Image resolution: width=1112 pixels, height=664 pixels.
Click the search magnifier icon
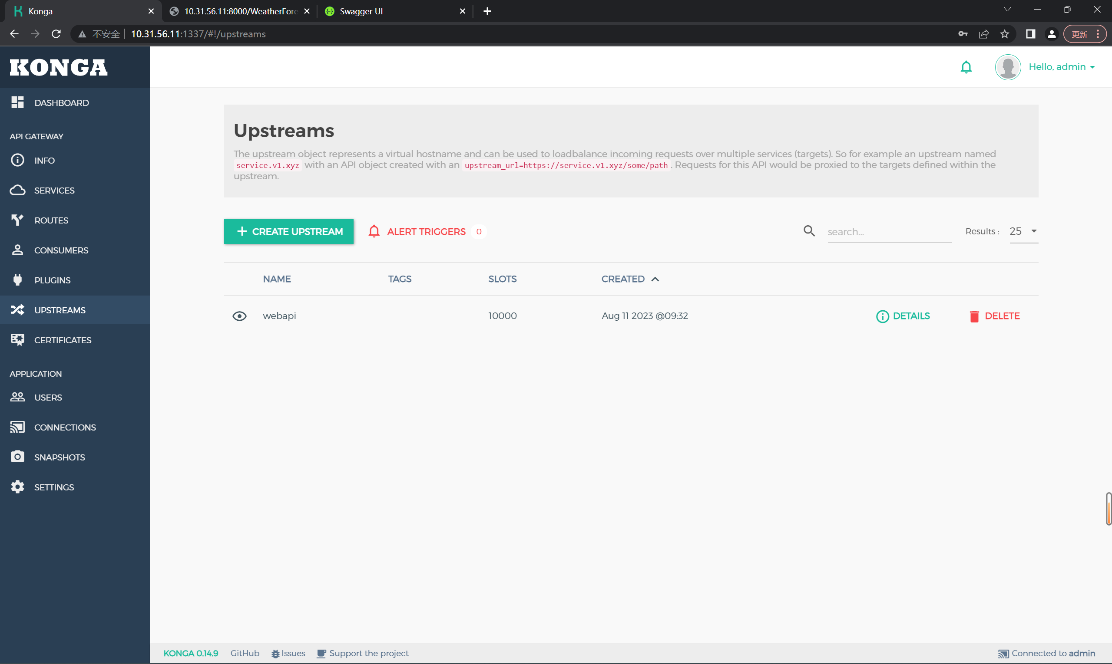click(x=809, y=231)
